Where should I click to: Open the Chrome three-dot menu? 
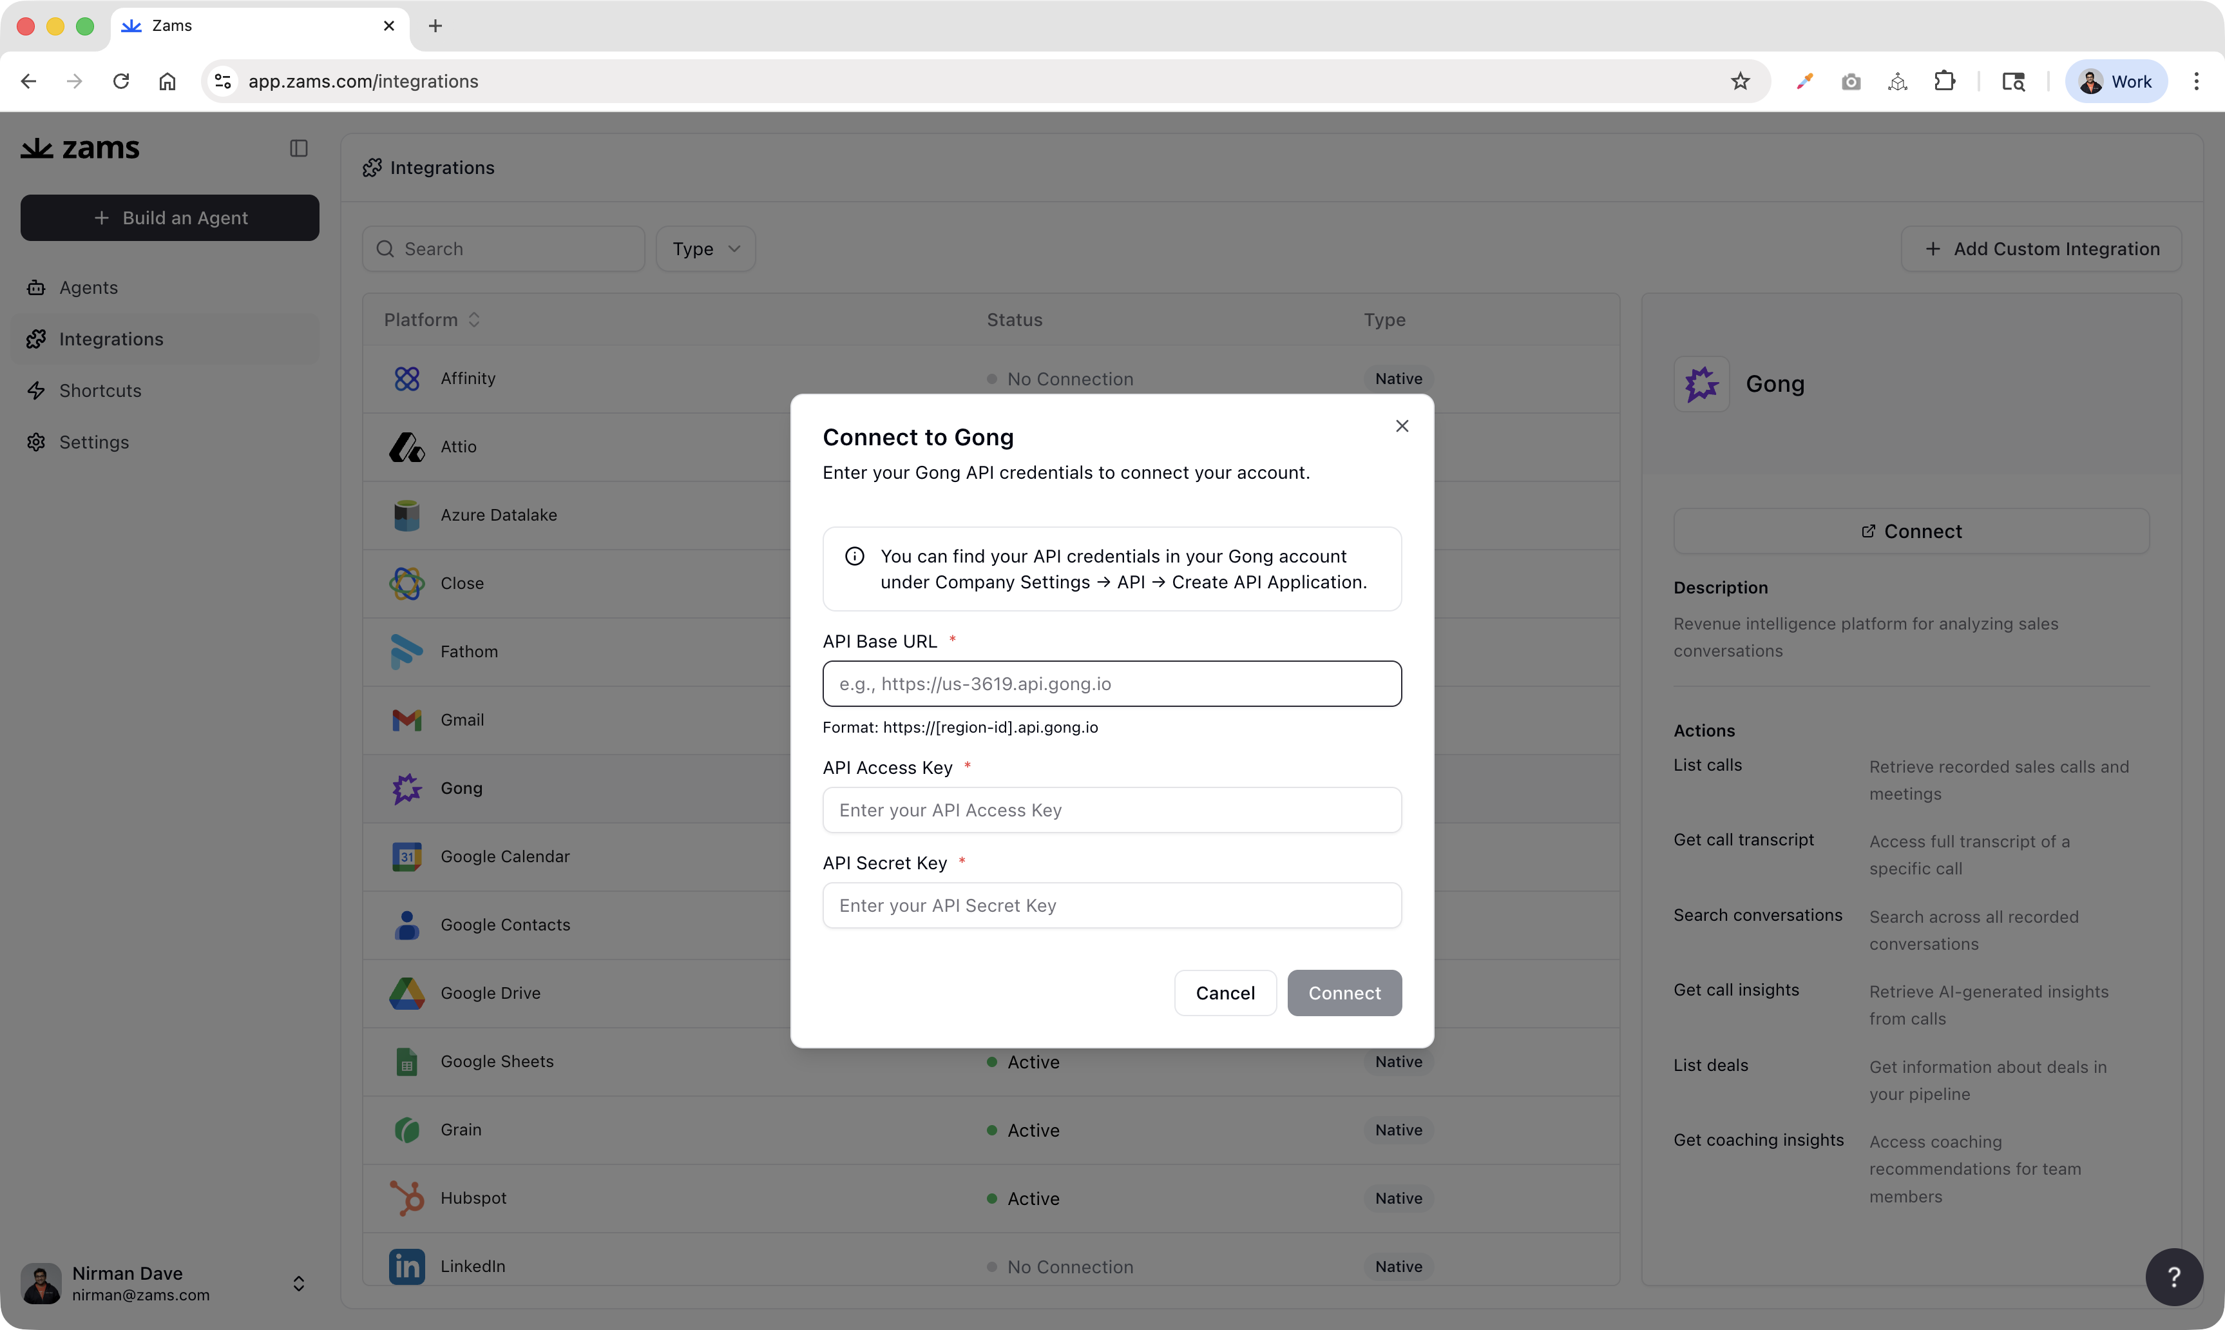point(2197,82)
